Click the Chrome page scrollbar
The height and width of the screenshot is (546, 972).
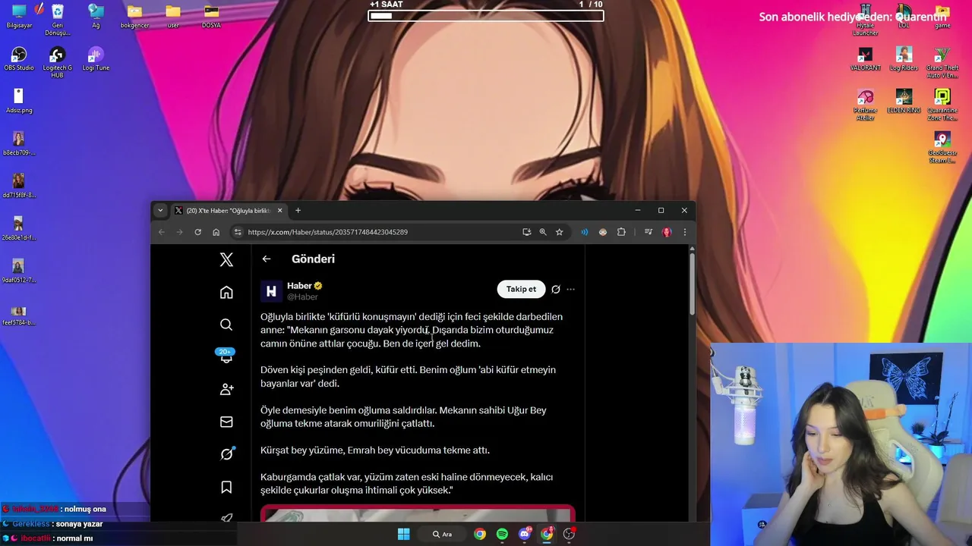(x=692, y=284)
